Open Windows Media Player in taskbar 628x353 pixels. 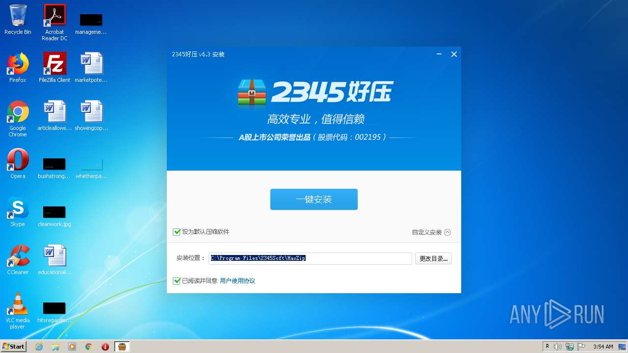pos(72,347)
